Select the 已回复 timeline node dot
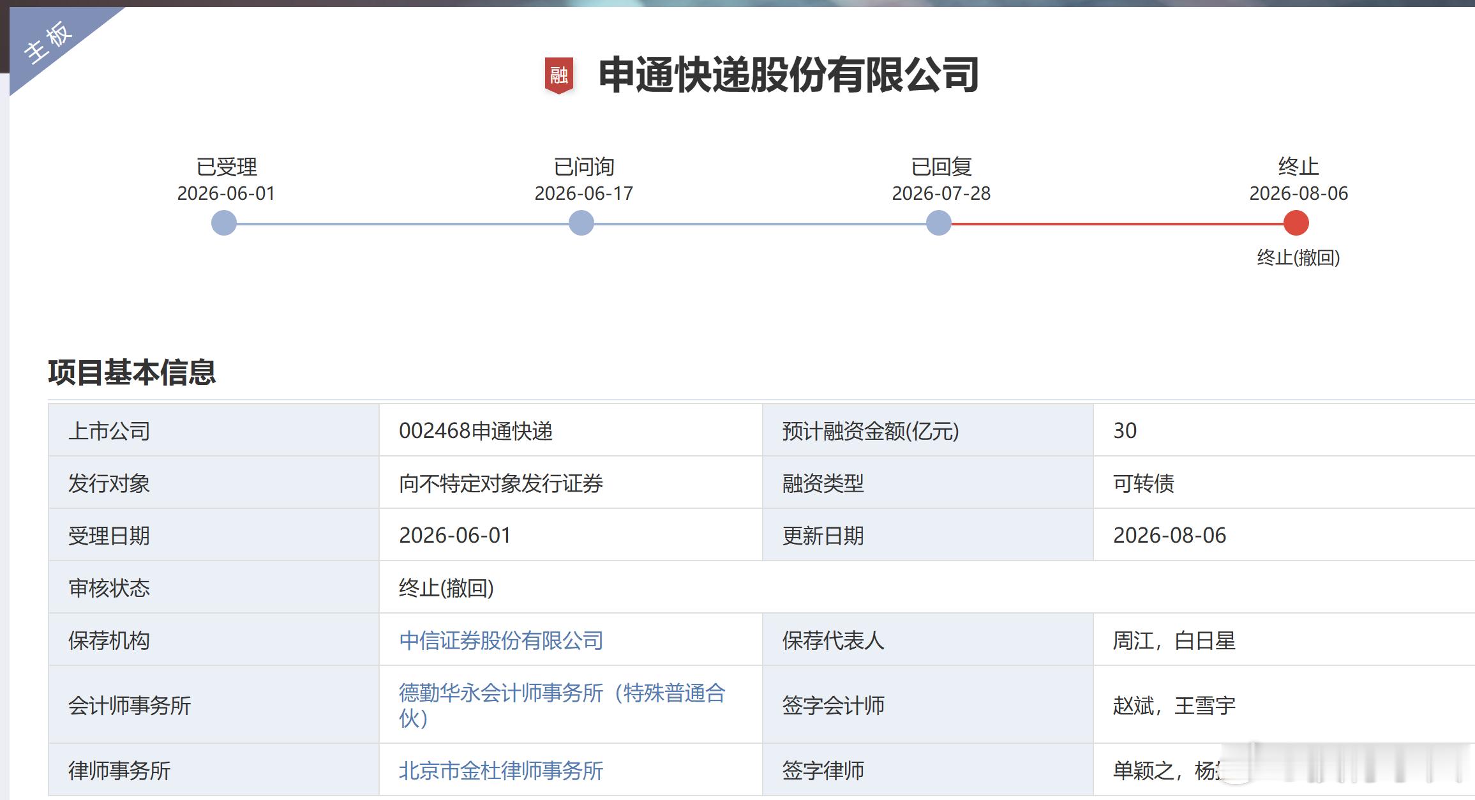Screen dimensions: 1475x800 (939, 223)
